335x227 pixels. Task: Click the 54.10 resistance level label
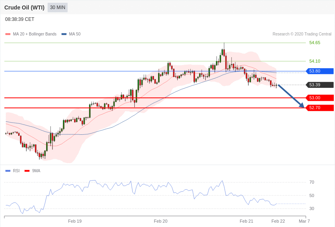[315, 61]
